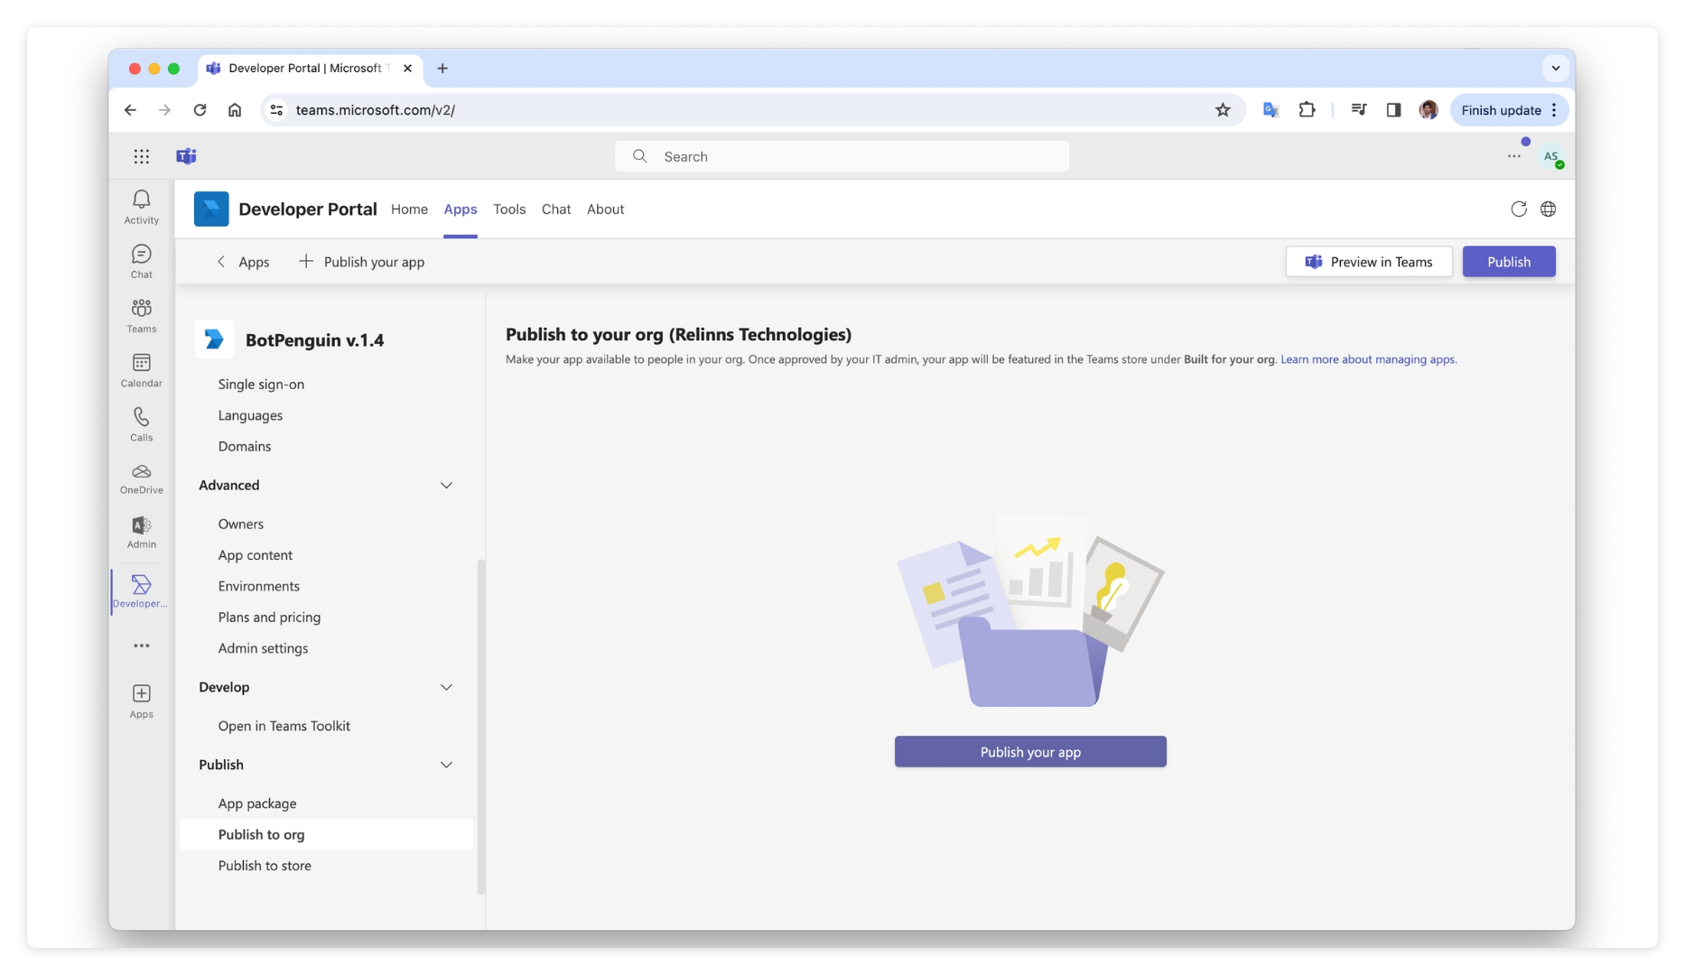Collapse the Advanced section chevron
This screenshot has height=975, width=1685.
click(x=446, y=485)
